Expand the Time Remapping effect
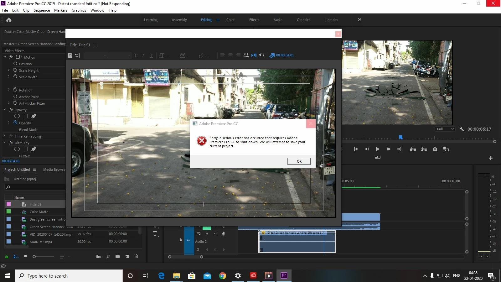This screenshot has height=282, width=501. [x=5, y=136]
